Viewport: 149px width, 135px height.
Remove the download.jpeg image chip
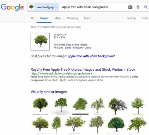coord(56,7)
